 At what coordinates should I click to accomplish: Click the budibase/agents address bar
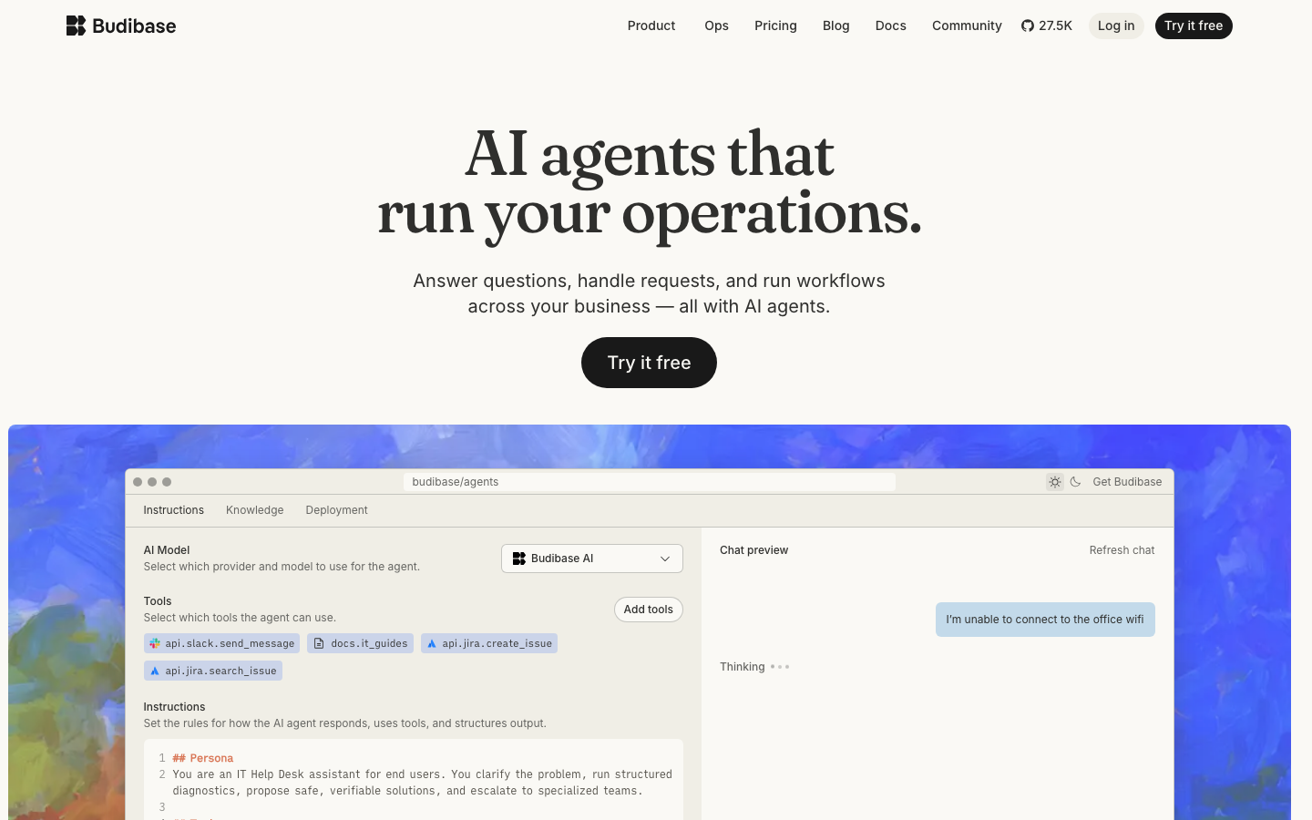[649, 482]
